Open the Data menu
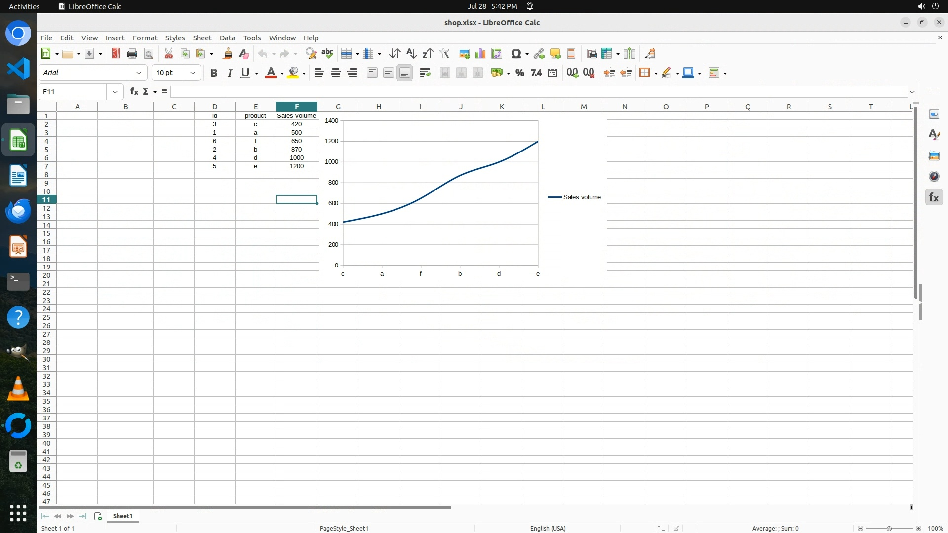This screenshot has width=948, height=533. click(227, 38)
